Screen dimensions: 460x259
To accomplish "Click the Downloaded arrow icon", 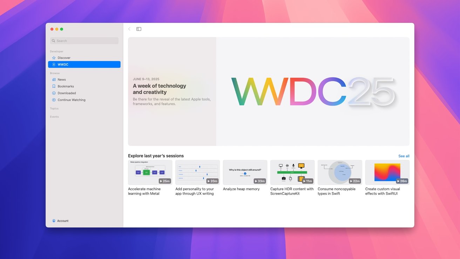I will click(54, 93).
